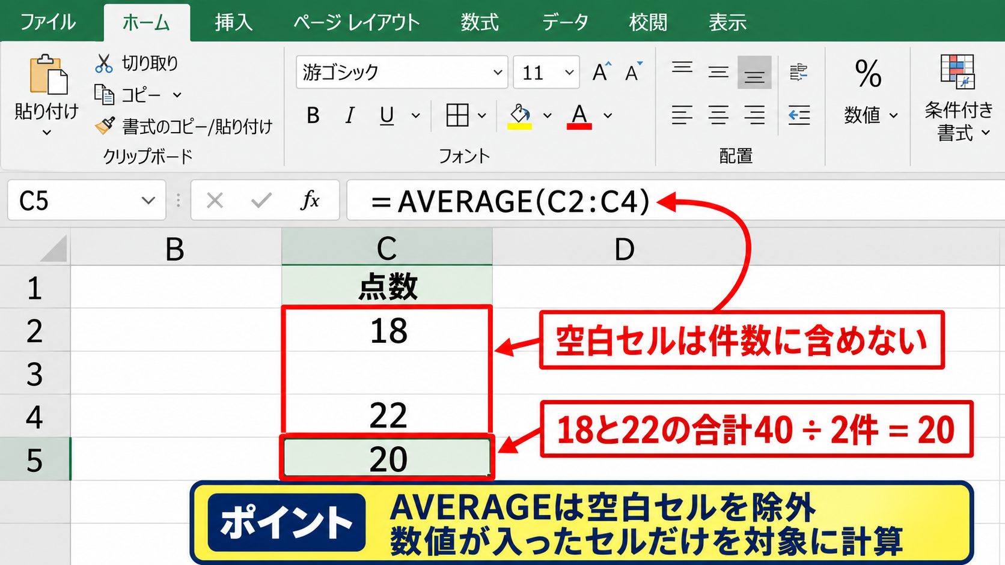Toggle italic formatting
The height and width of the screenshot is (565, 1005).
click(350, 115)
